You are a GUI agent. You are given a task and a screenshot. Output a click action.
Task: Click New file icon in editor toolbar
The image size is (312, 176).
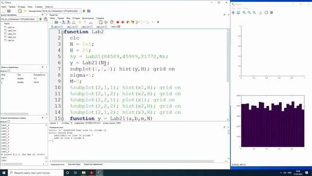[52, 22]
